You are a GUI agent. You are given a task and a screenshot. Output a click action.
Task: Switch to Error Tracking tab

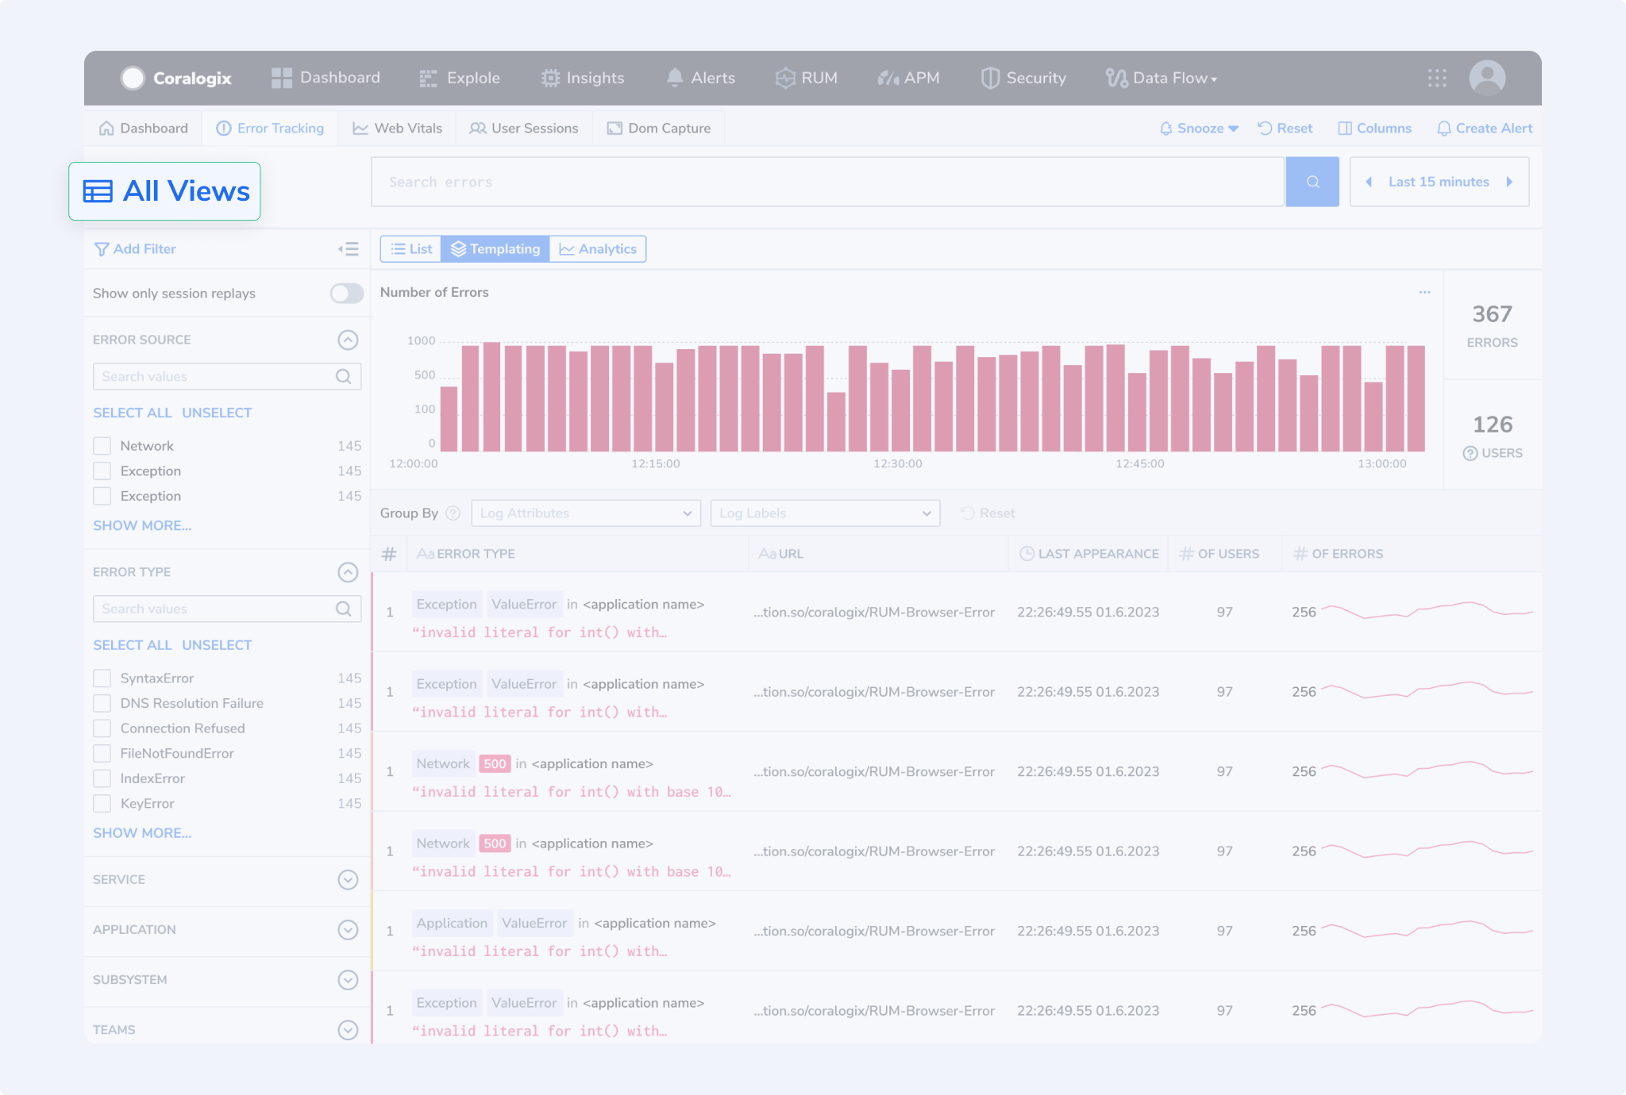click(x=270, y=128)
